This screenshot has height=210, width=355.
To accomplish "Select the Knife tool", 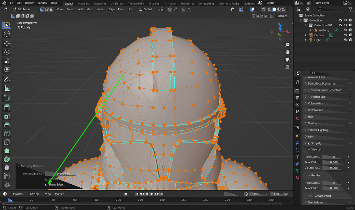I will pyautogui.click(x=7, y=142).
